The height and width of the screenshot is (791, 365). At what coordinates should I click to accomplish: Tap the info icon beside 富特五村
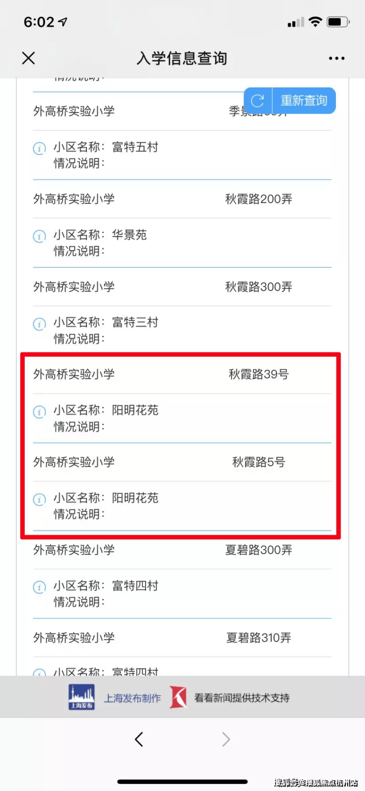pyautogui.click(x=39, y=148)
